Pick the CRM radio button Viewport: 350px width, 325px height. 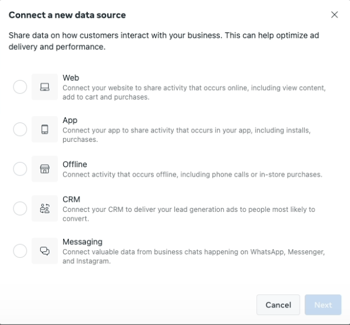click(x=20, y=208)
